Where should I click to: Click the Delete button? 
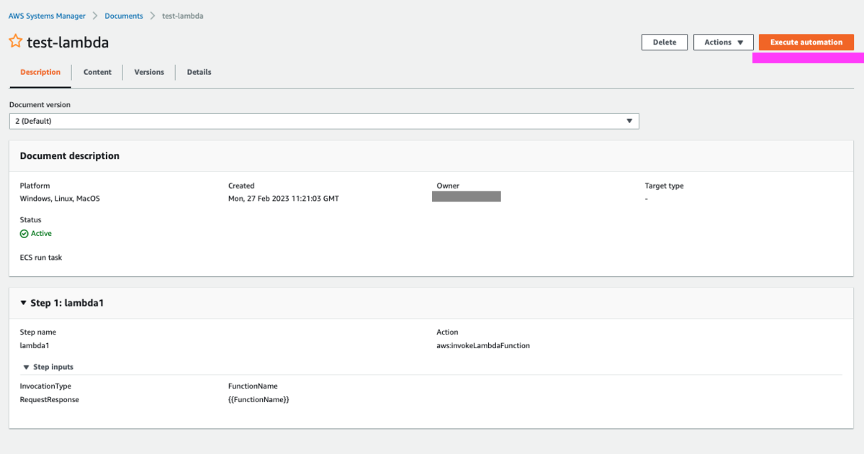665,42
